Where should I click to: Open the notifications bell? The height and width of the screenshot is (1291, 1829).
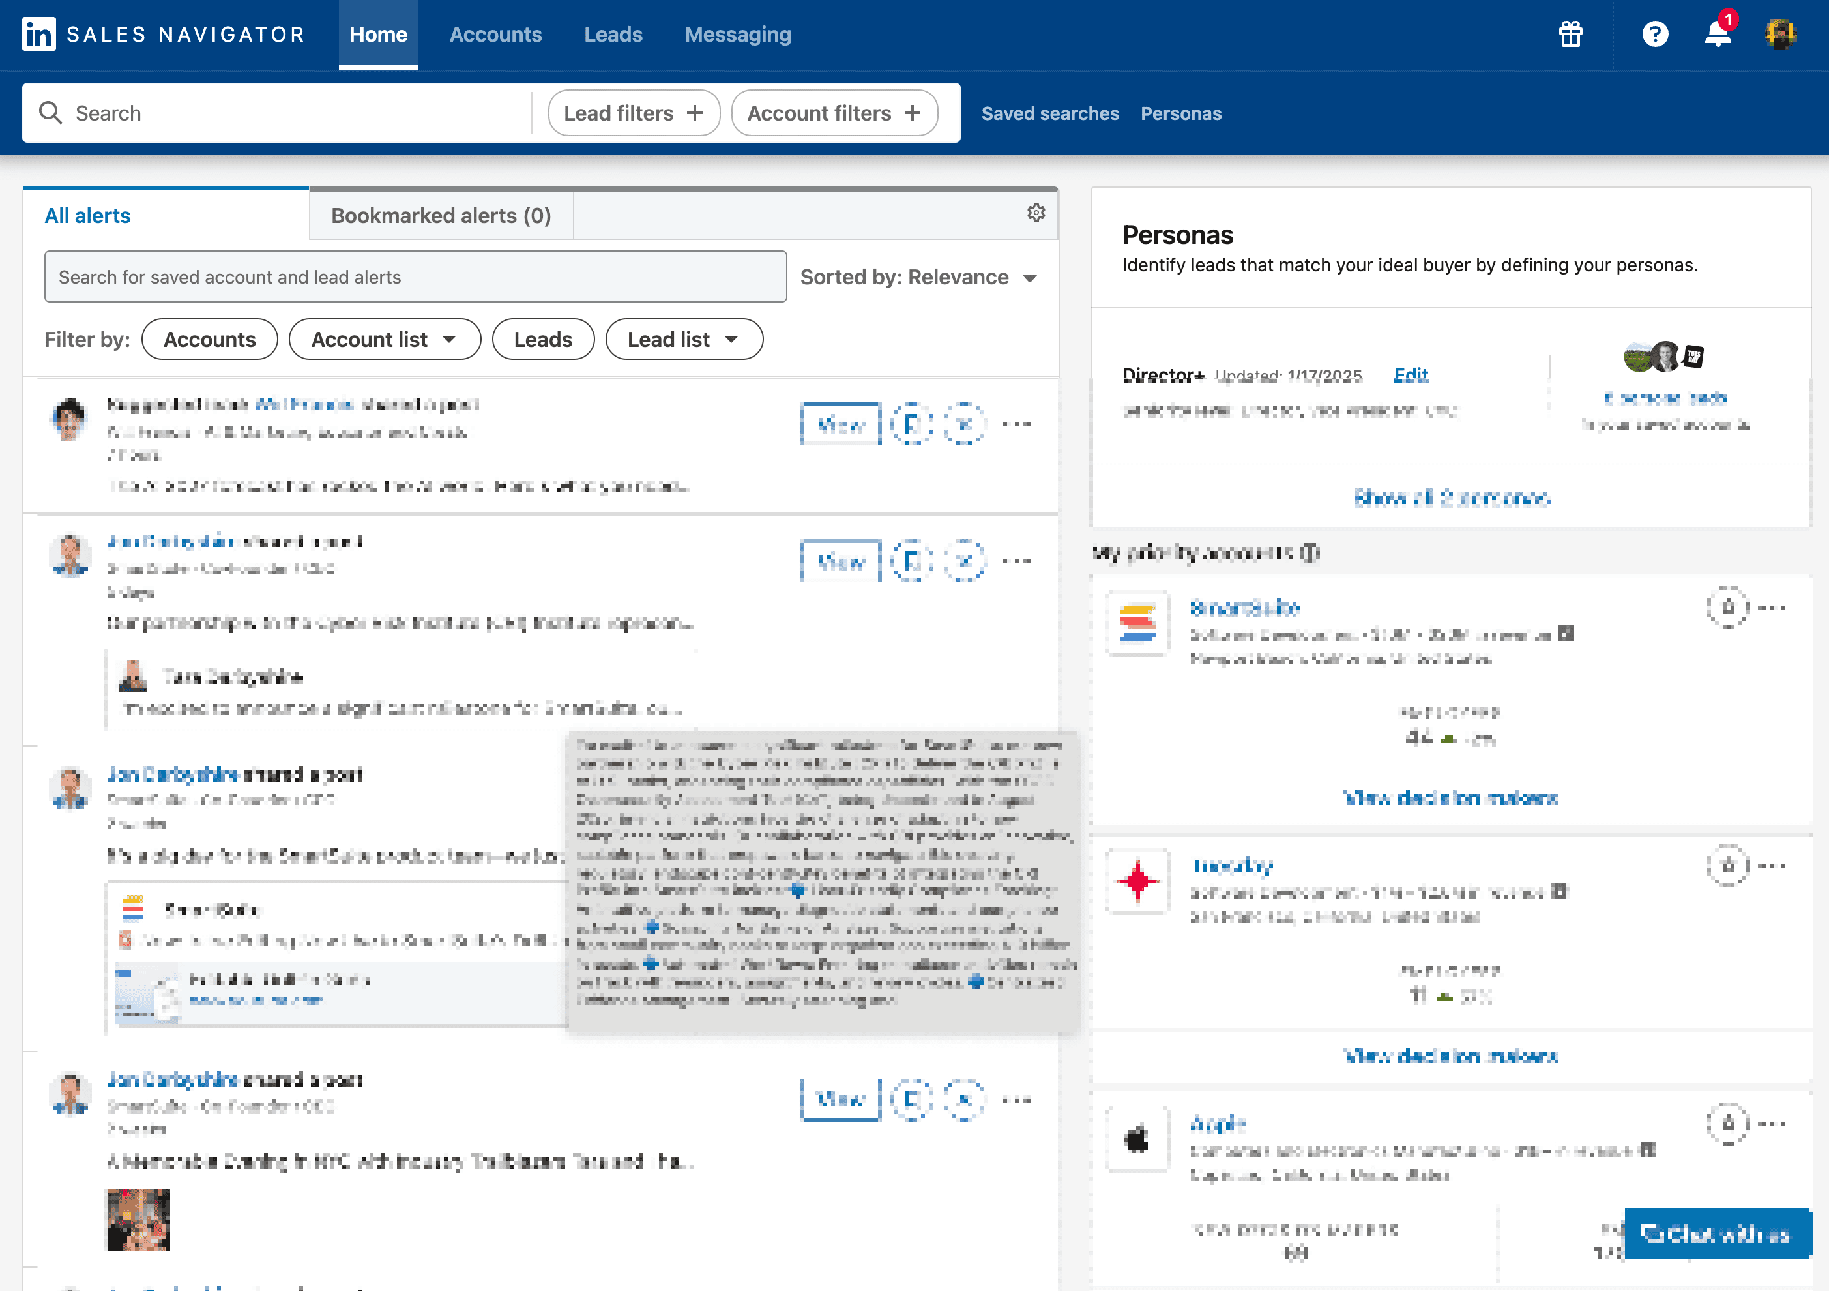[x=1718, y=35]
